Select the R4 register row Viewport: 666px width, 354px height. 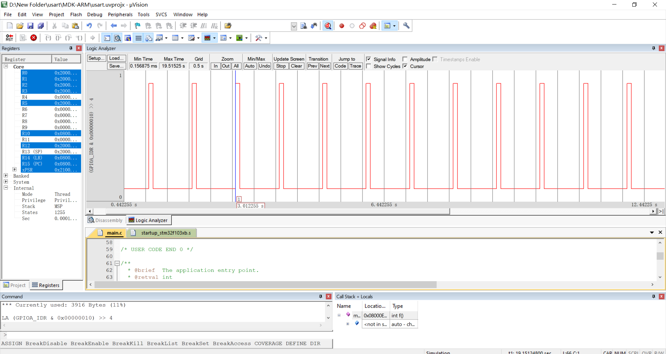click(51, 97)
